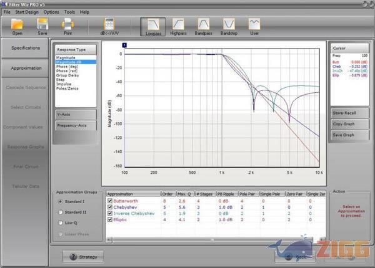This screenshot has height=268, width=375.
Task: Uncheck the Butterworth approximation checkbox
Action: (x=110, y=201)
